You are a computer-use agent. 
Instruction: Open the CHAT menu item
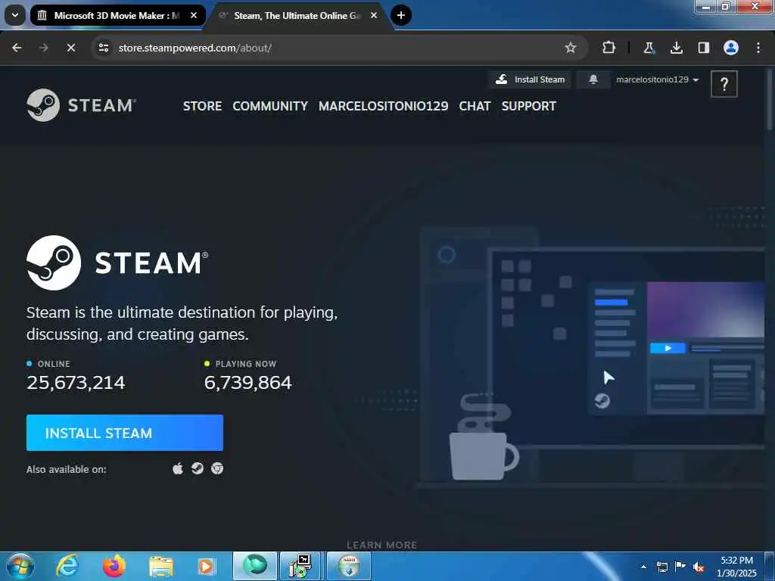coord(475,106)
